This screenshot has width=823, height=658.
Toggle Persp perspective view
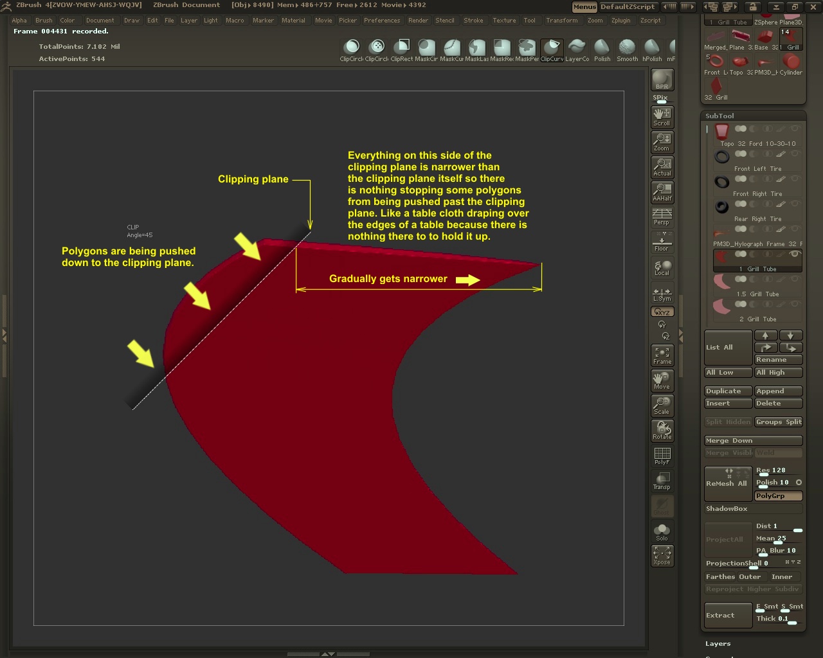[662, 217]
